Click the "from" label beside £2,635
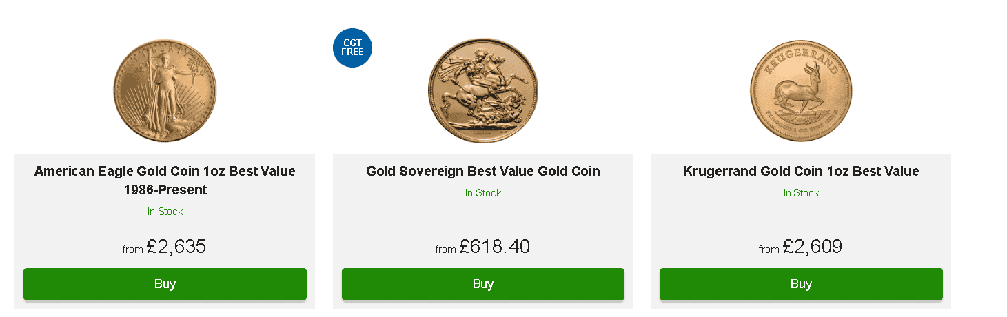Screen dimensions: 1007x317 tap(132, 249)
